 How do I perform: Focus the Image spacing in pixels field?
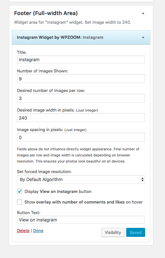(81, 137)
